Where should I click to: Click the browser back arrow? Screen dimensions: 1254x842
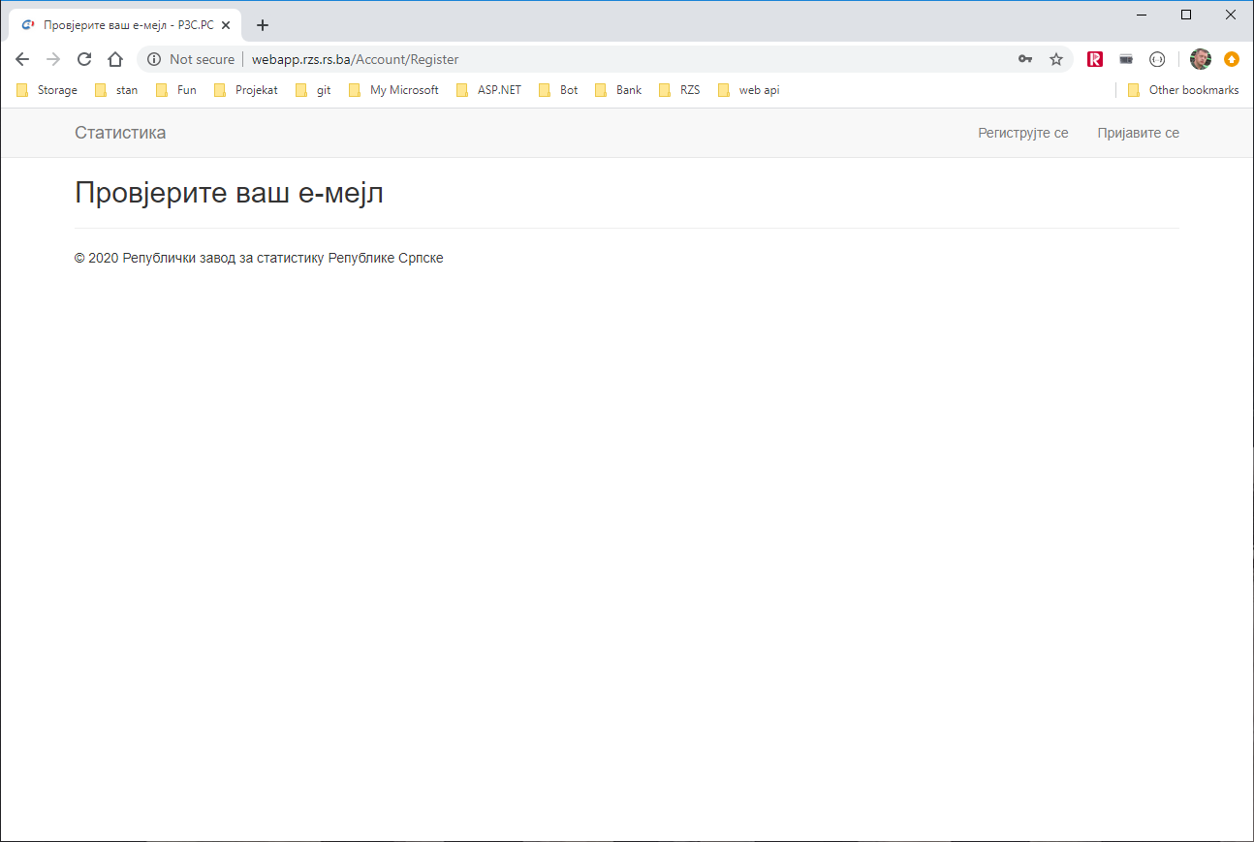(x=22, y=59)
